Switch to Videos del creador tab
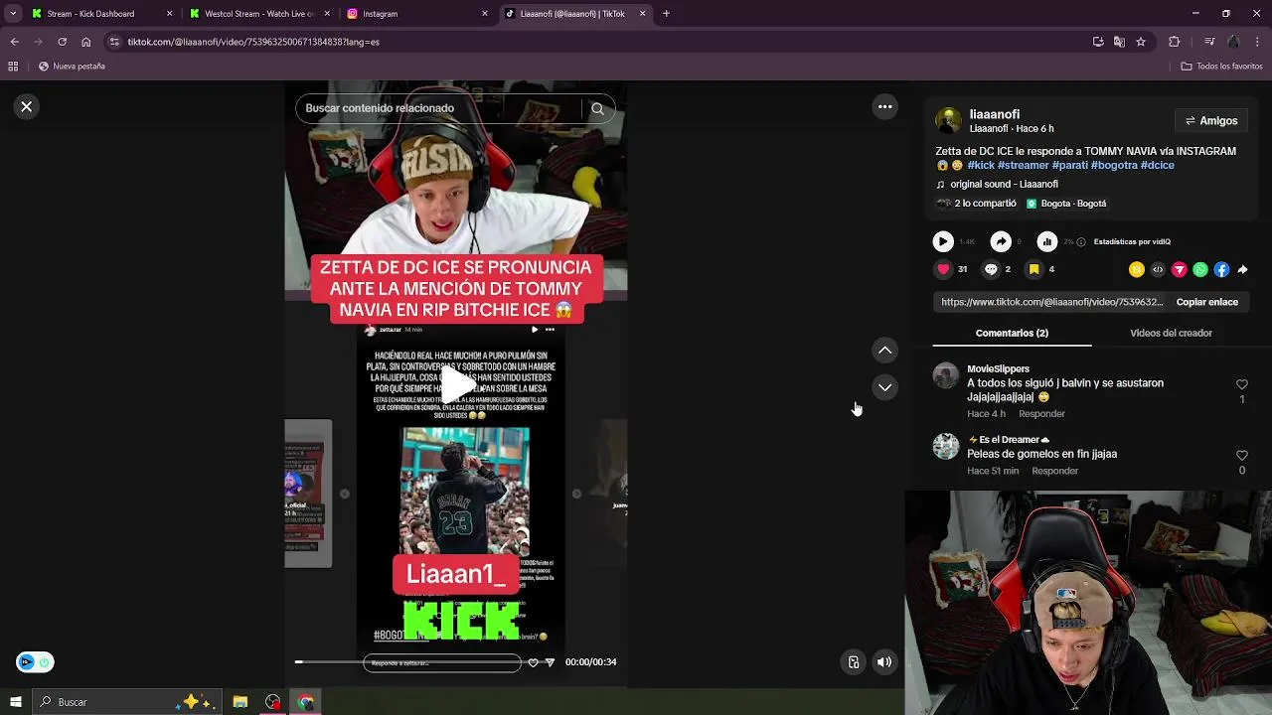The image size is (1272, 715). click(x=1171, y=333)
